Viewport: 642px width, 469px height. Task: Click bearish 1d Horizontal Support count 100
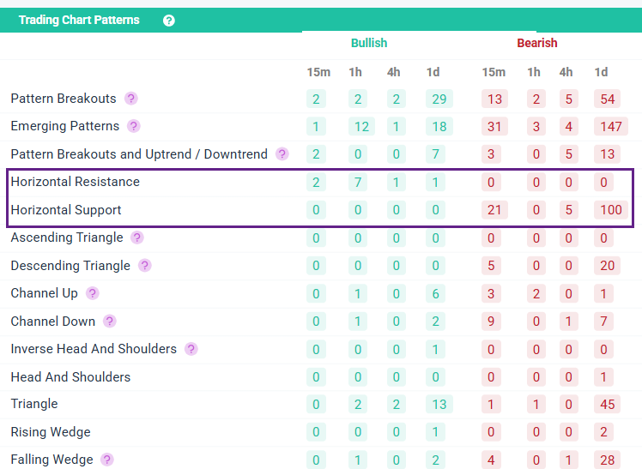[x=610, y=210]
